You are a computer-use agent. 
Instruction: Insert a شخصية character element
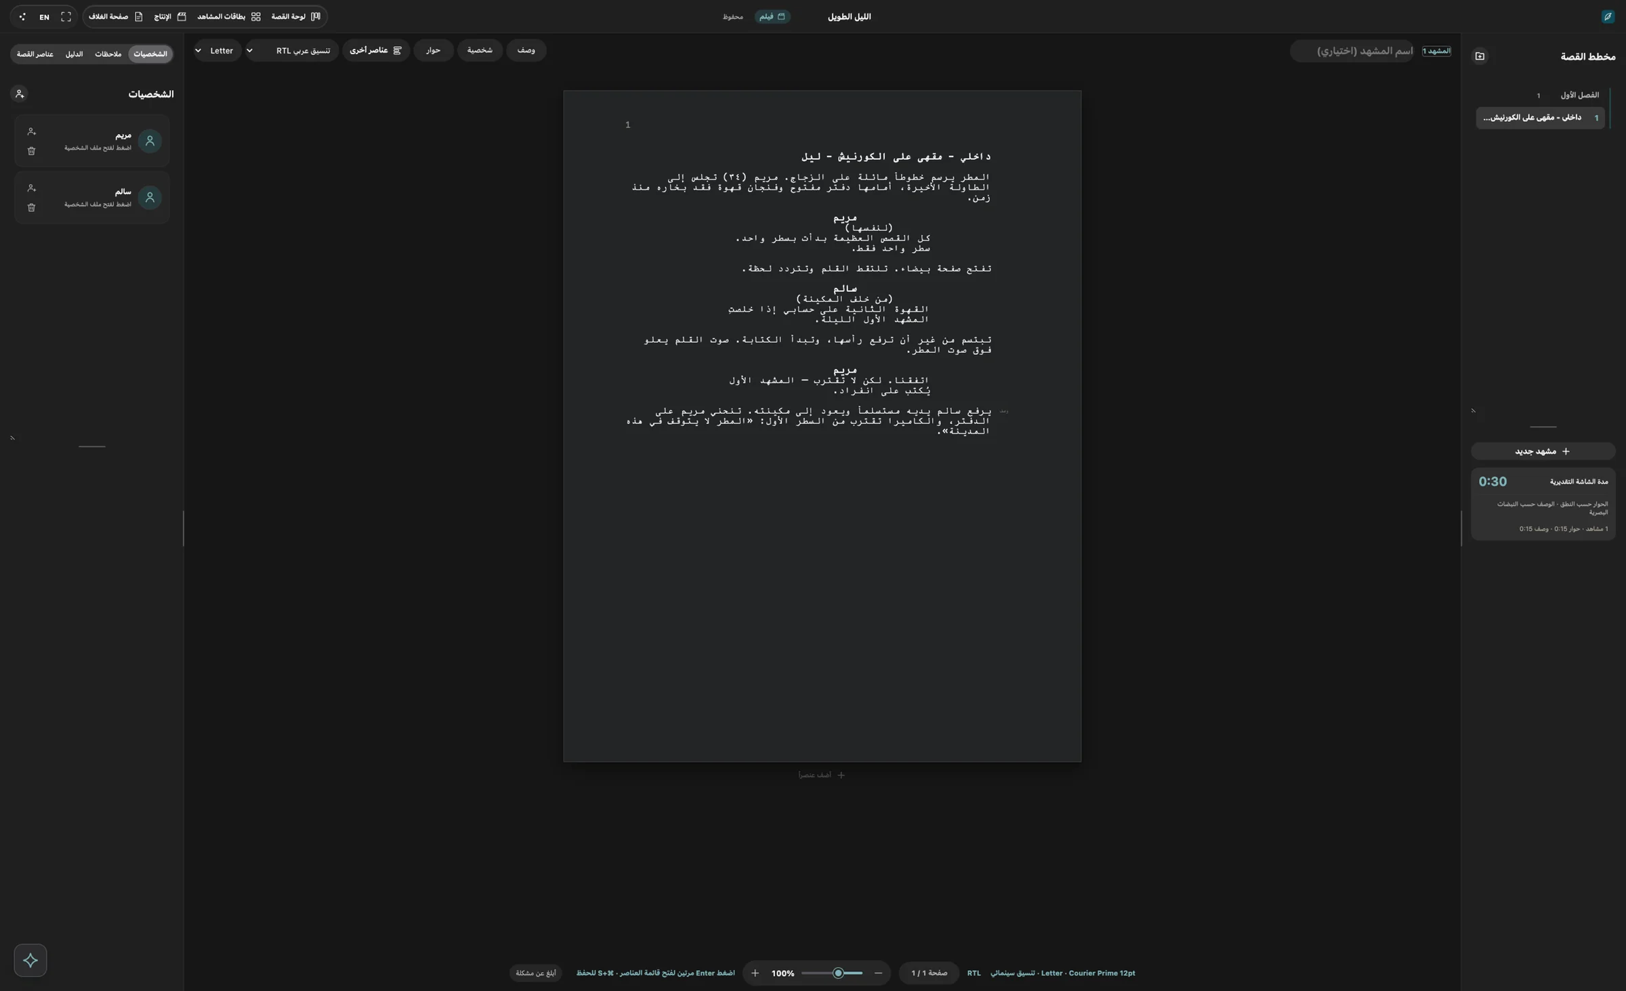coord(480,51)
